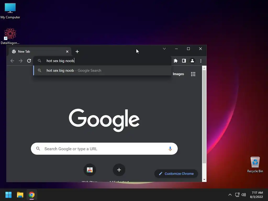The width and height of the screenshot is (268, 201).
Task: Go back using Chrome's back arrow
Action: tap(12, 61)
